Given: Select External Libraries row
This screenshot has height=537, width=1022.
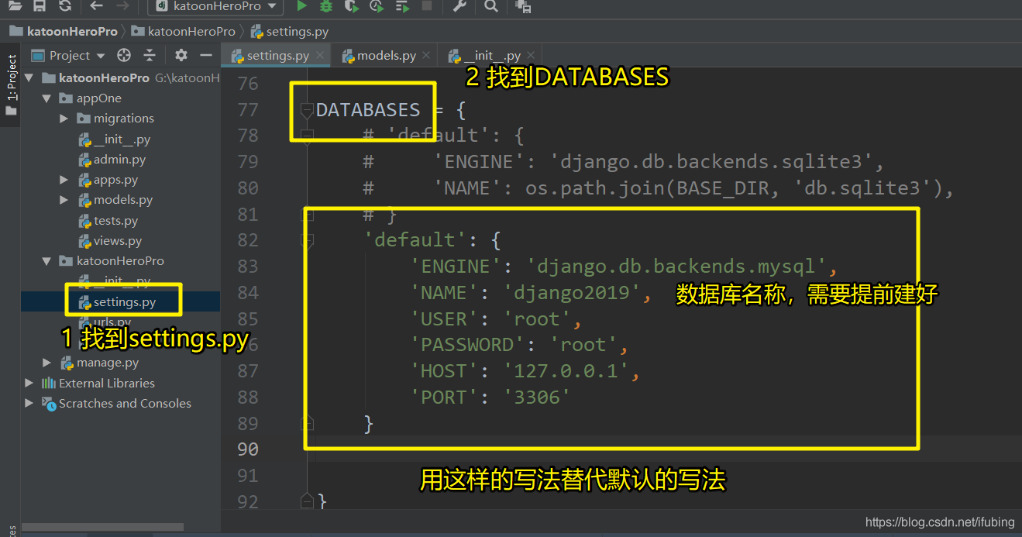Looking at the screenshot, I should (x=106, y=383).
